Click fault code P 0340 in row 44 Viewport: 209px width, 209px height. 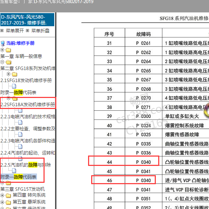pos(143,162)
